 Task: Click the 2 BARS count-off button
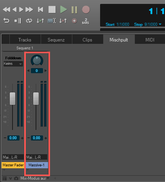tap(86, 21)
